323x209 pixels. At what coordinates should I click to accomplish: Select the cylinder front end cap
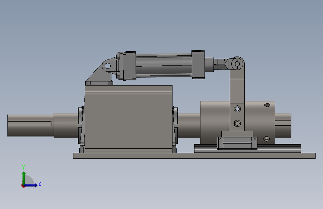pyautogui.click(x=198, y=65)
